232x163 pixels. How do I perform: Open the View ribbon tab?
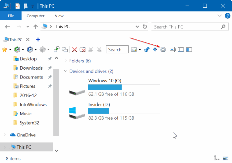(59, 16)
